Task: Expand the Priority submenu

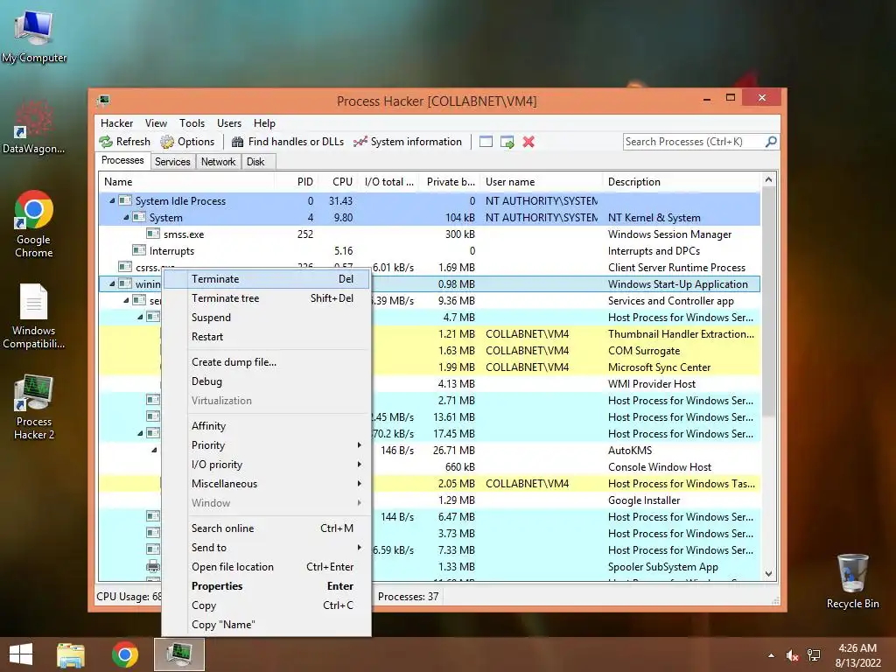Action: pyautogui.click(x=266, y=445)
